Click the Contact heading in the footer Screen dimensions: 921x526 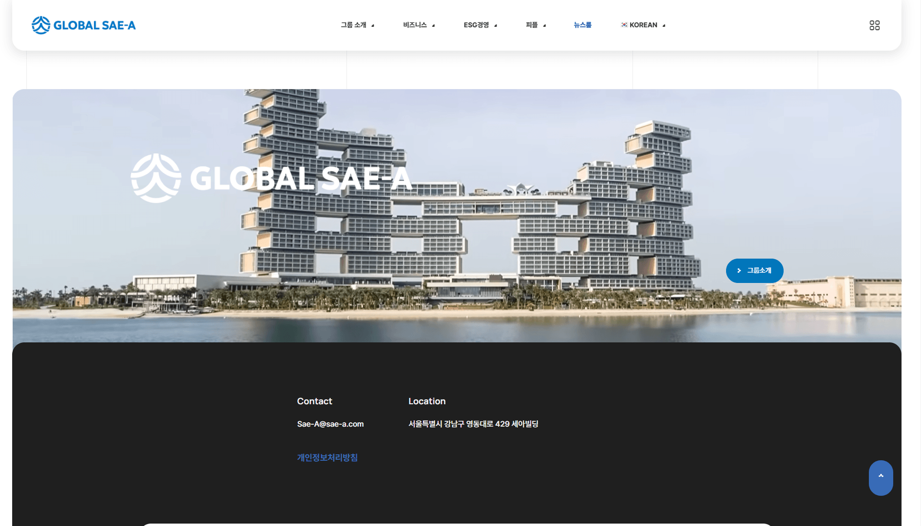(314, 401)
